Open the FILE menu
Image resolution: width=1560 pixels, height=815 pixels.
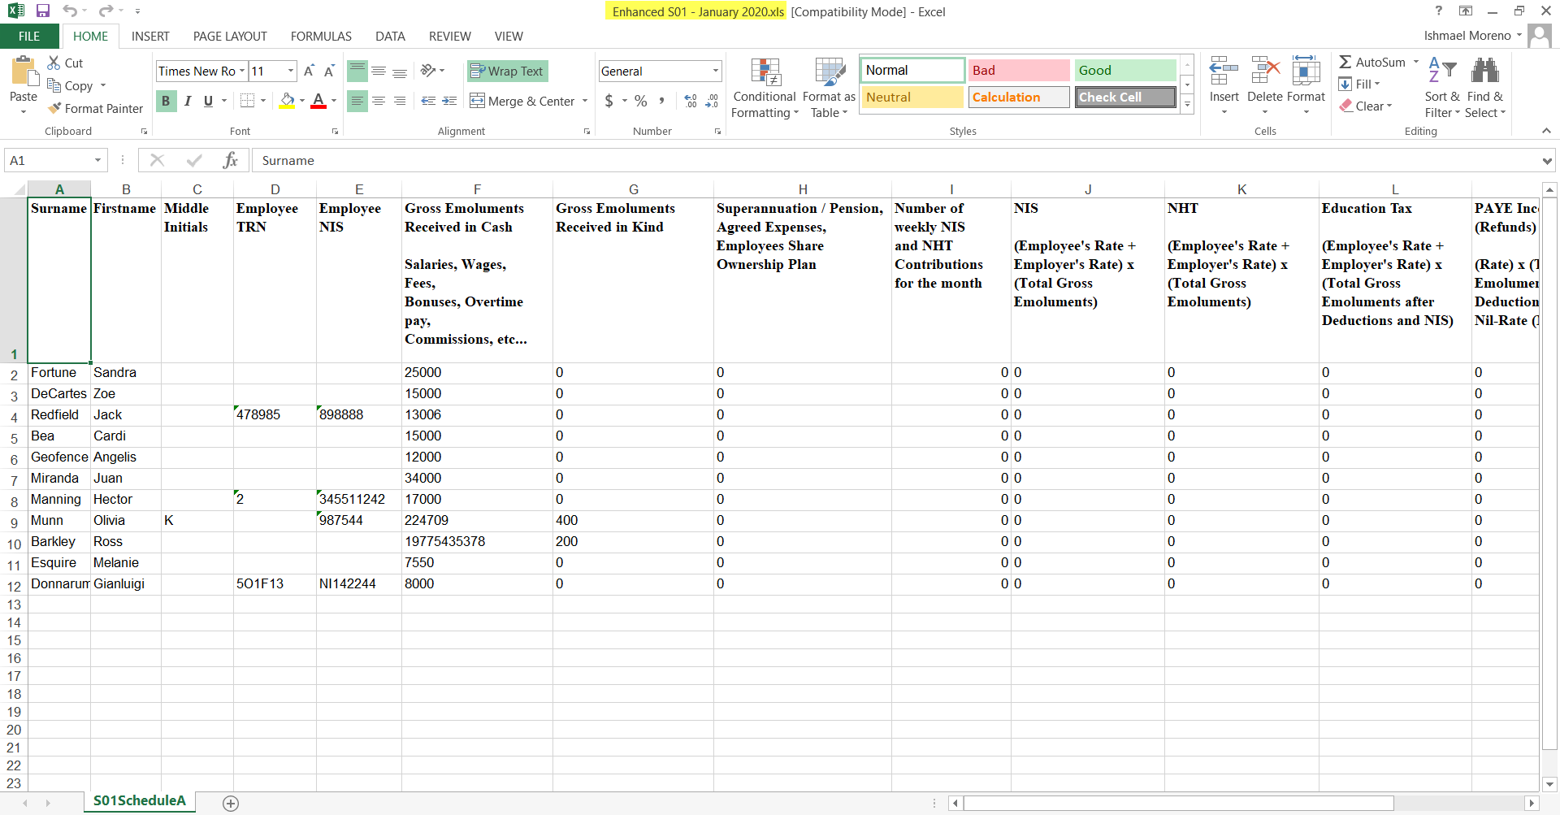29,36
